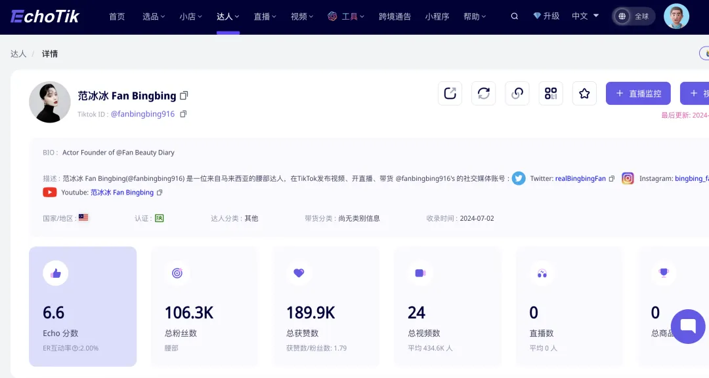Screen dimensions: 709x378
Task: Click the target icon on 总粉丝数 card
Action: [x=177, y=273]
